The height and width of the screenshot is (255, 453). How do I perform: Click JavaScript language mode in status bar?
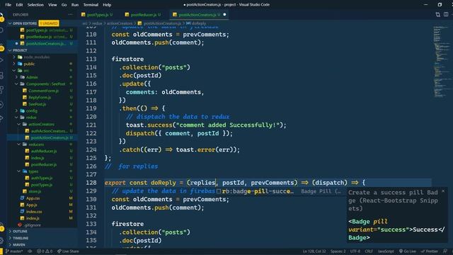pos(386,251)
